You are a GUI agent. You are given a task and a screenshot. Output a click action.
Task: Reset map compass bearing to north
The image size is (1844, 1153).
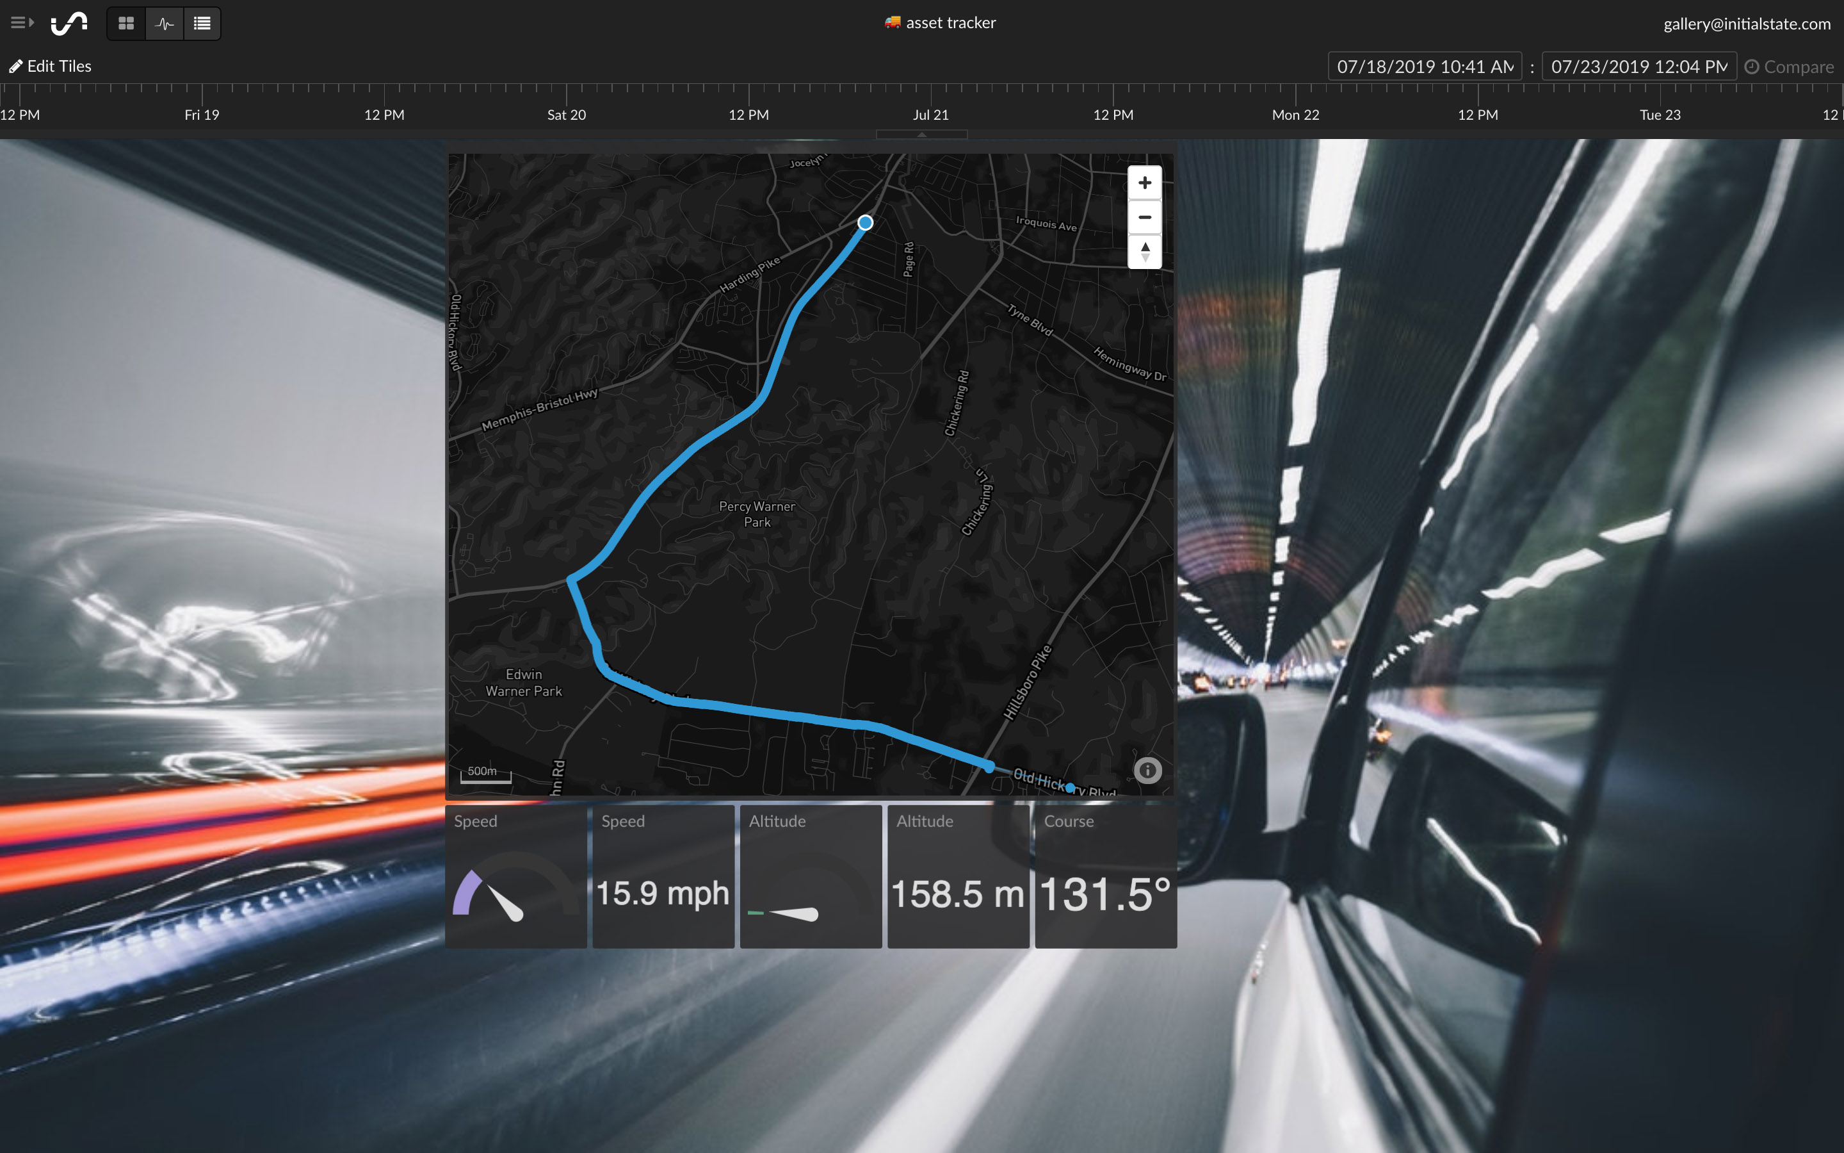point(1145,252)
